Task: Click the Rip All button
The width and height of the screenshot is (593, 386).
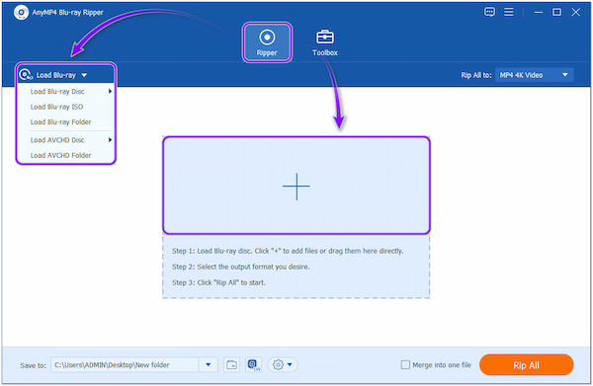Action: coord(527,365)
